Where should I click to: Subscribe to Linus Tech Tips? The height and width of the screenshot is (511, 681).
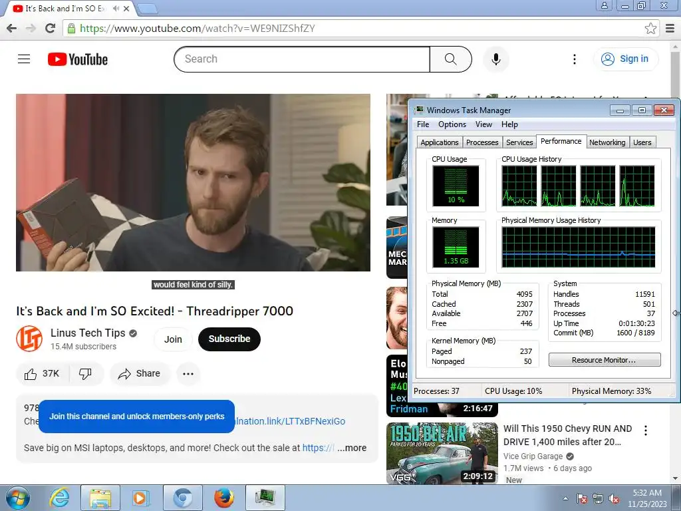[229, 339]
